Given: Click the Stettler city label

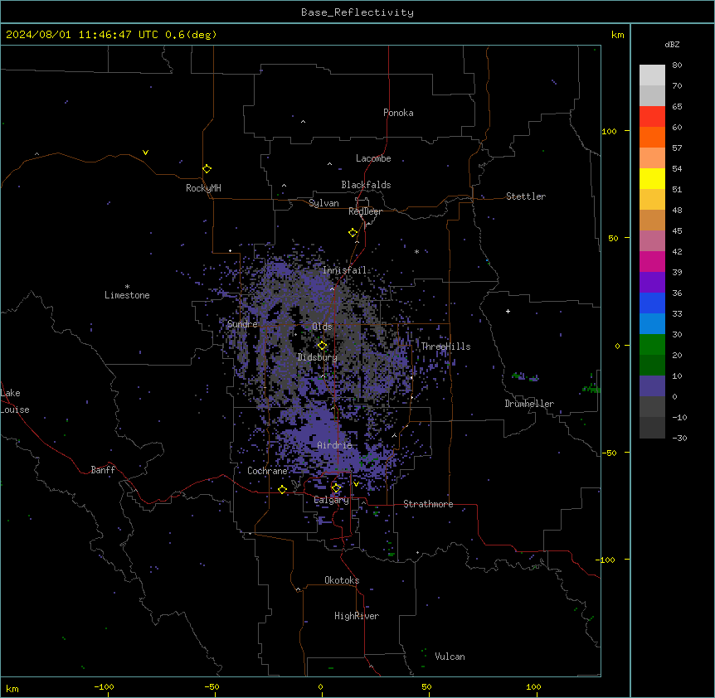Looking at the screenshot, I should coord(526,196).
